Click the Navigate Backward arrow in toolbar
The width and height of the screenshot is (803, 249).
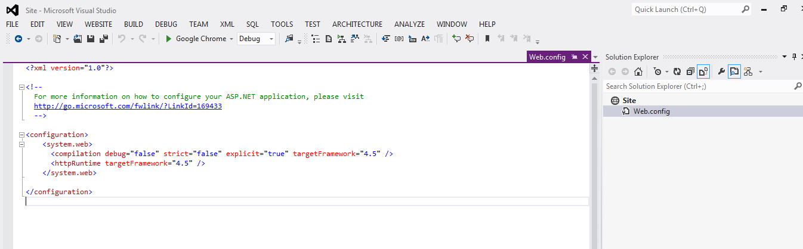click(x=18, y=39)
